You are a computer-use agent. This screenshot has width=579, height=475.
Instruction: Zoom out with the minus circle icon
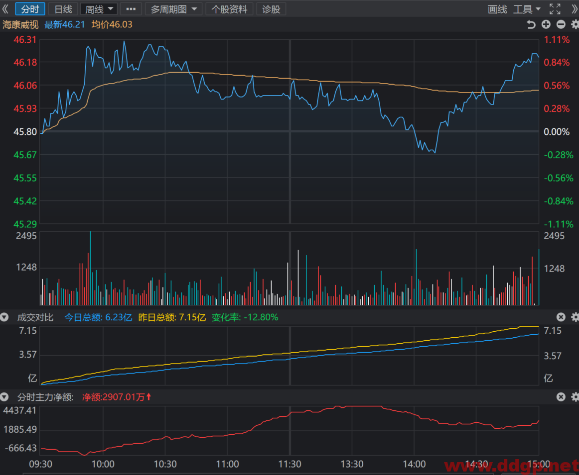pyautogui.click(x=561, y=25)
